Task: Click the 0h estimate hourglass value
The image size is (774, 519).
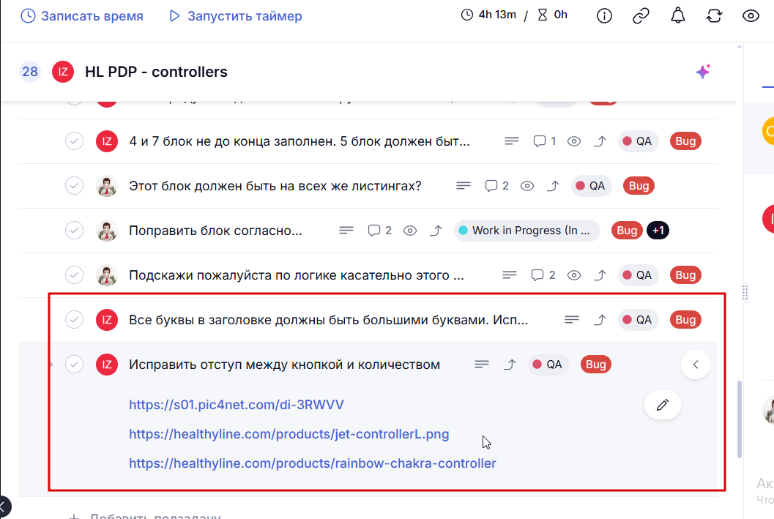Action: tap(552, 15)
